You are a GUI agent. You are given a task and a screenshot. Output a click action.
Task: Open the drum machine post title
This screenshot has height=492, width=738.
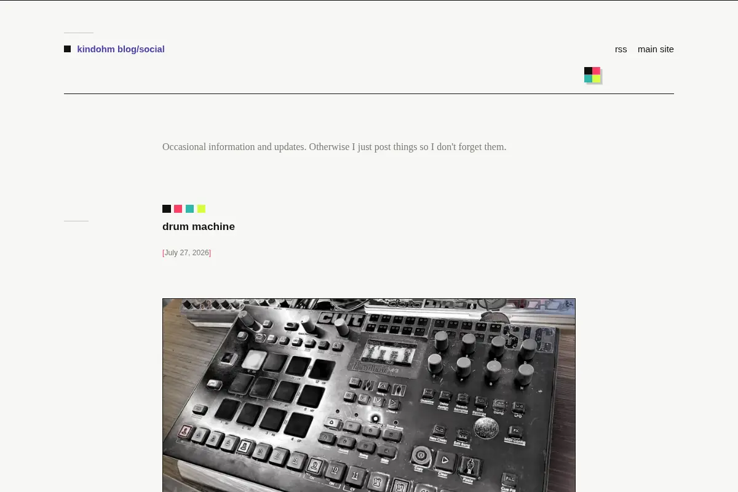199,226
